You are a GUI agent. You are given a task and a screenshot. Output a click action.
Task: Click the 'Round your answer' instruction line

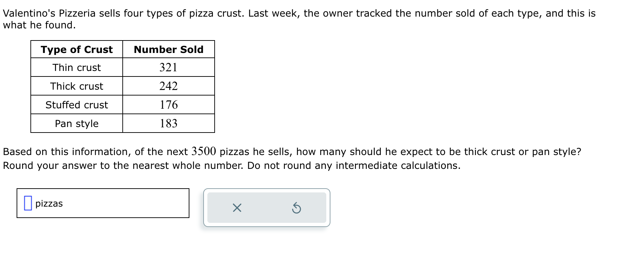(232, 166)
